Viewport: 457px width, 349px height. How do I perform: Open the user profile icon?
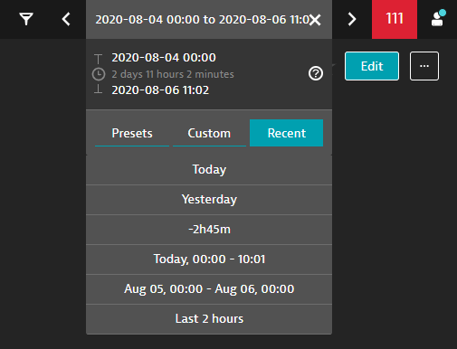click(438, 19)
